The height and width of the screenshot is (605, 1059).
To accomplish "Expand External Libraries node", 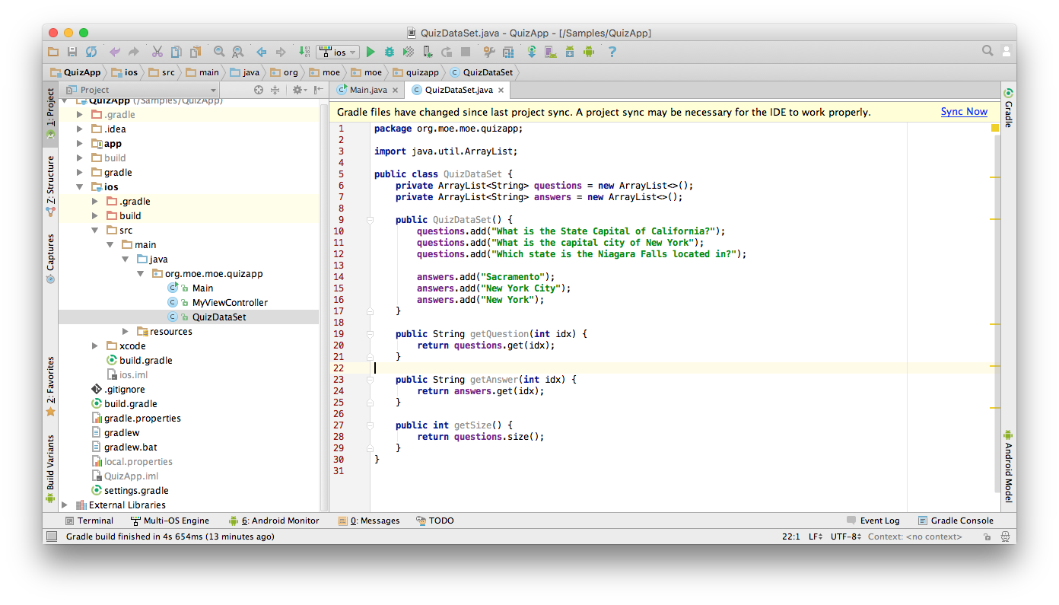I will click(x=65, y=505).
